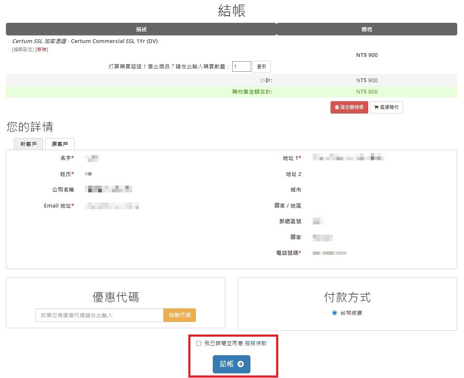This screenshot has height=378, width=464.
Task: Click the 地址 1 field label
Action: (292, 158)
